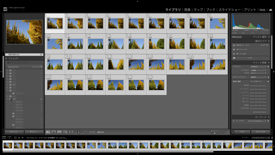Viewport: 275px width, 155px height.
Task: Reverse sort direction A-Z icon
Action: (86, 132)
